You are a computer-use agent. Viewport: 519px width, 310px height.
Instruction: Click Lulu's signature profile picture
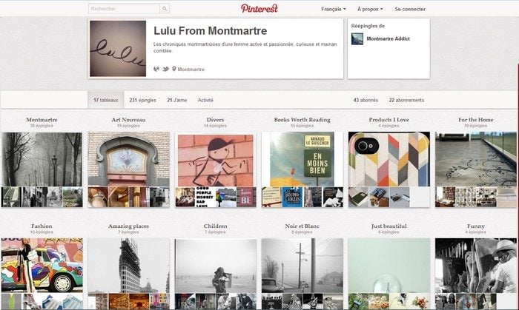pyautogui.click(x=118, y=49)
